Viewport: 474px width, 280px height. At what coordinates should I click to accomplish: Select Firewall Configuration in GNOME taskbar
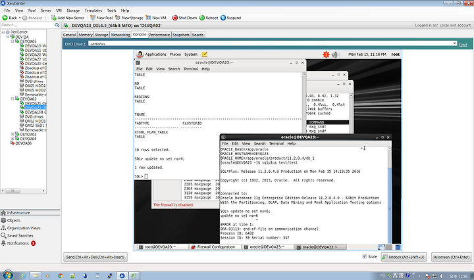[x=215, y=247]
